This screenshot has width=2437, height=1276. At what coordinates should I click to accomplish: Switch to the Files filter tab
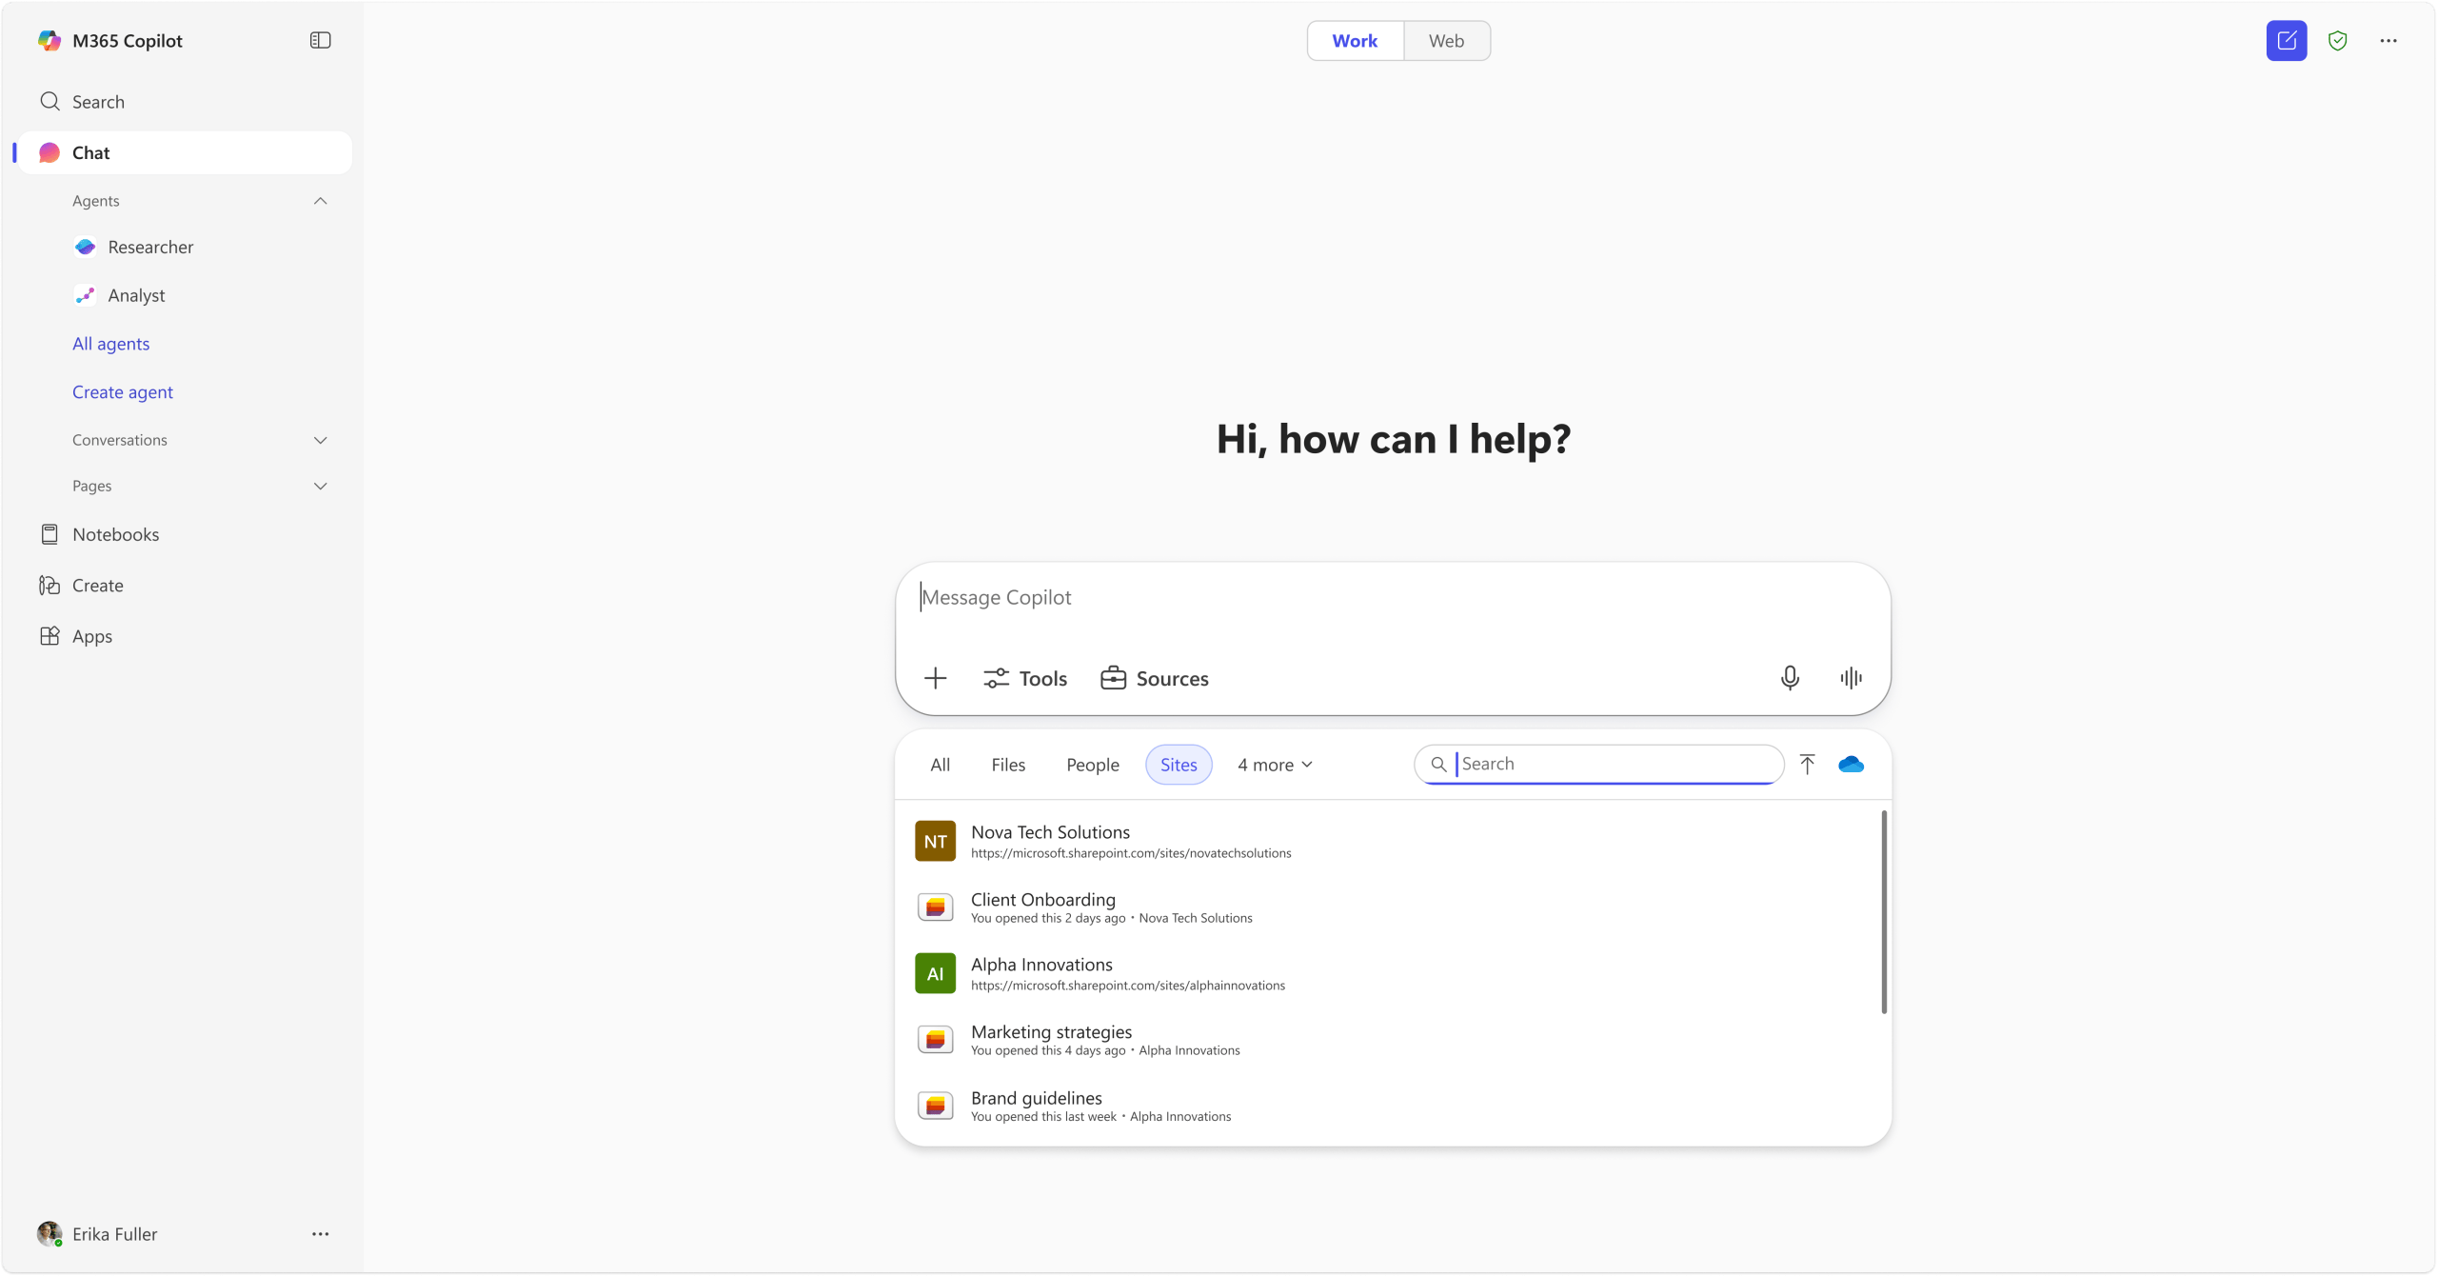click(1007, 764)
